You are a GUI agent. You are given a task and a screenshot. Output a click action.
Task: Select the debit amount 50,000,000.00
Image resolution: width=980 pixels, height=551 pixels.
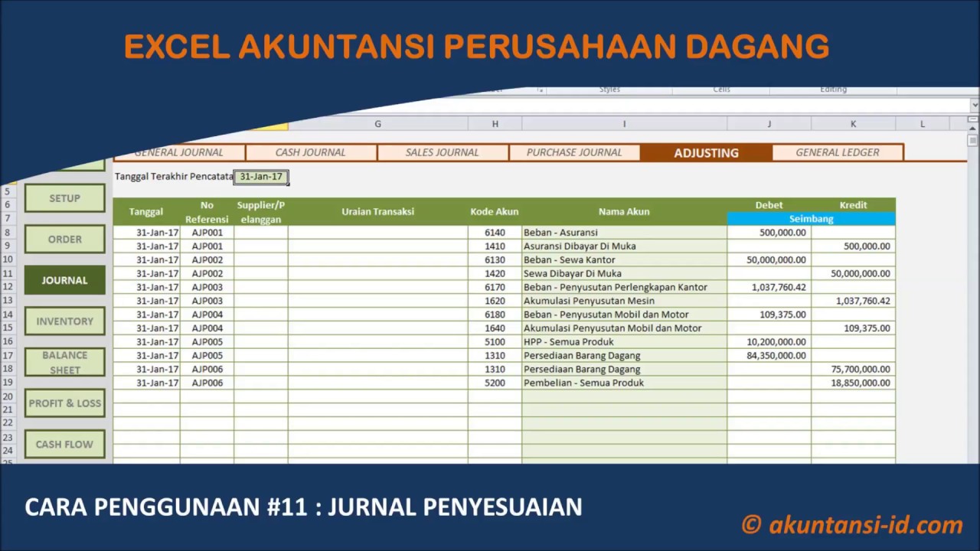click(x=769, y=260)
